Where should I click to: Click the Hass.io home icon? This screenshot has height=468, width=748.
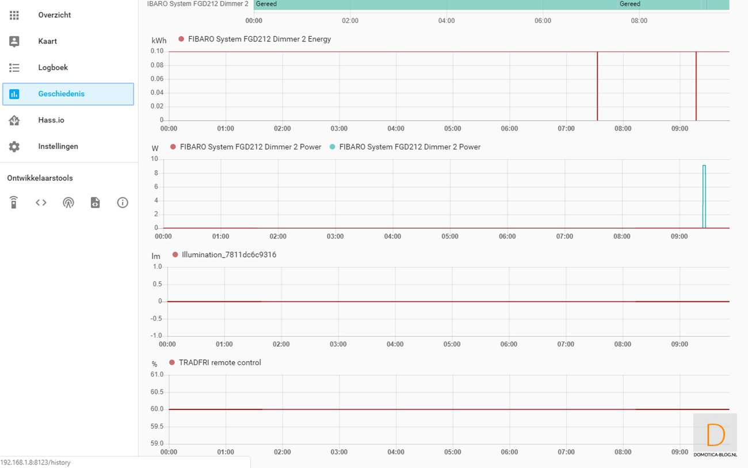[x=14, y=120]
